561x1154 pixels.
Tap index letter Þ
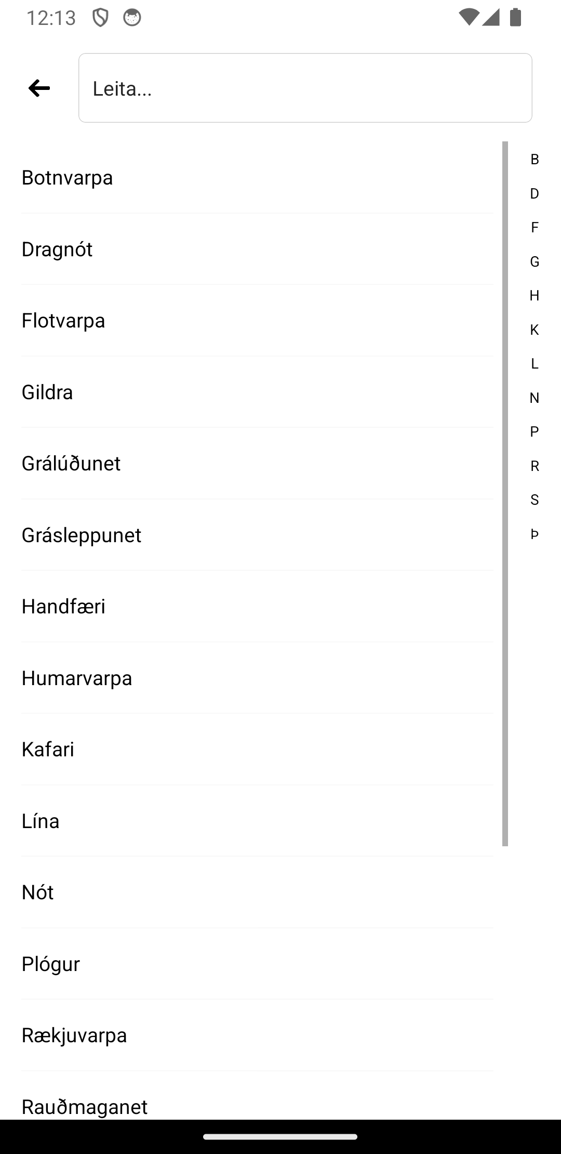pos(535,534)
